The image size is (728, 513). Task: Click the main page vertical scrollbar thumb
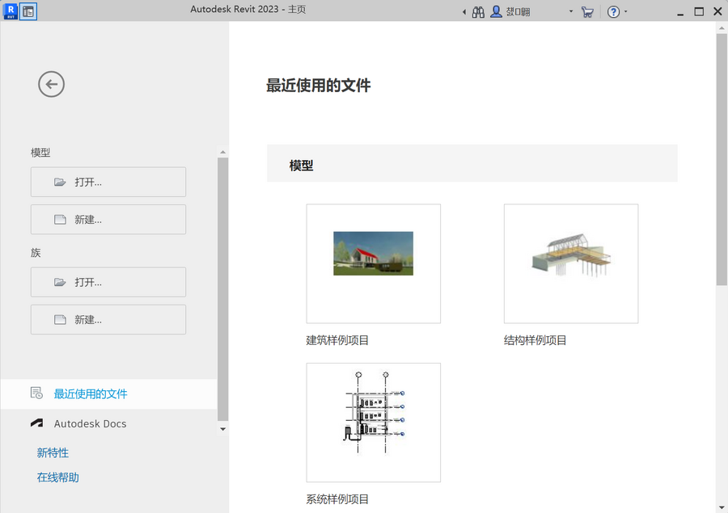coord(722,159)
